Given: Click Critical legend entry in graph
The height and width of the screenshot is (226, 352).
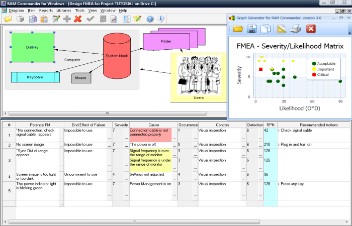Looking at the screenshot, I should [320, 75].
